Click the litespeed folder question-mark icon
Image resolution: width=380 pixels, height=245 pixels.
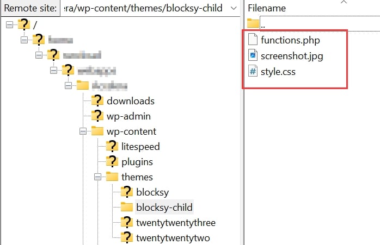[112, 146]
